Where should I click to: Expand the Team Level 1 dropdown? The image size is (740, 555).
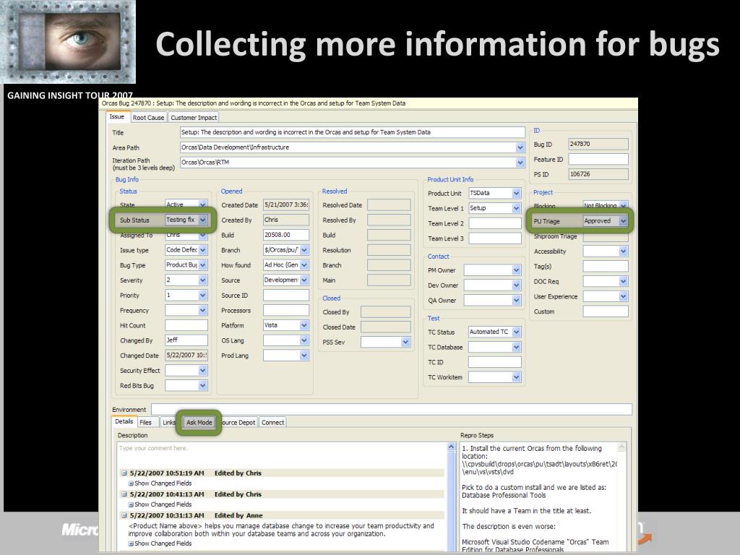coord(516,208)
